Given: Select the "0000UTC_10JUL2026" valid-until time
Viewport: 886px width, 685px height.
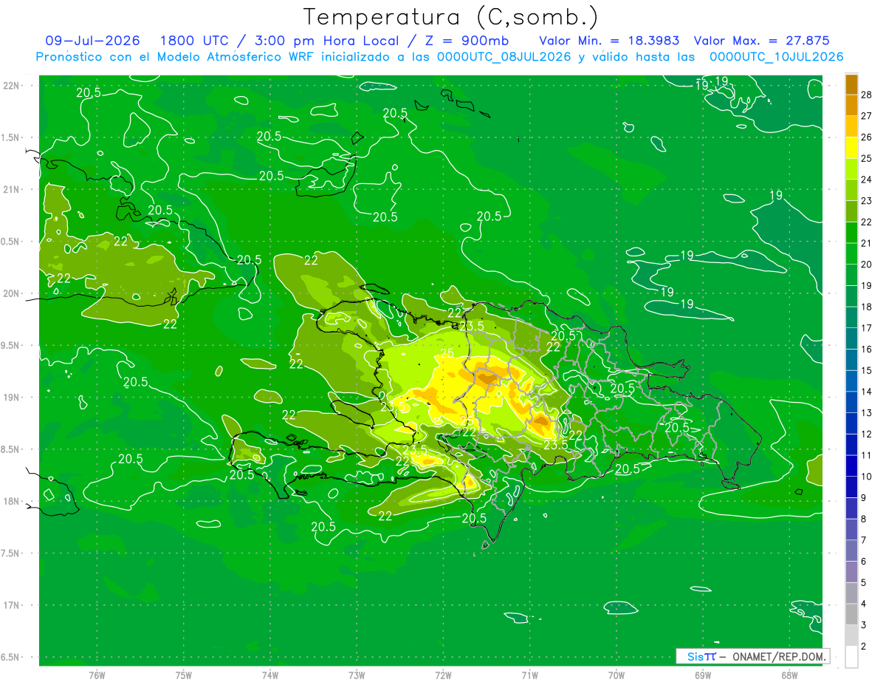Looking at the screenshot, I should [x=776, y=57].
